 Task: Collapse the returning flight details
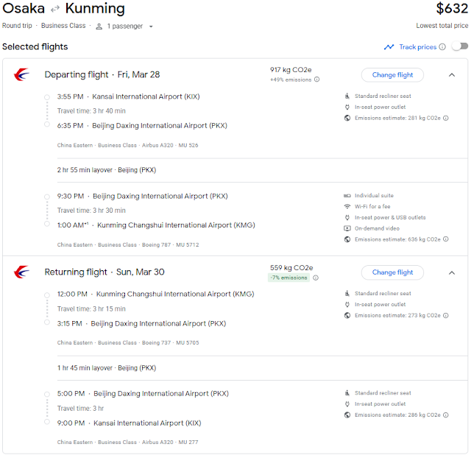pyautogui.click(x=451, y=272)
